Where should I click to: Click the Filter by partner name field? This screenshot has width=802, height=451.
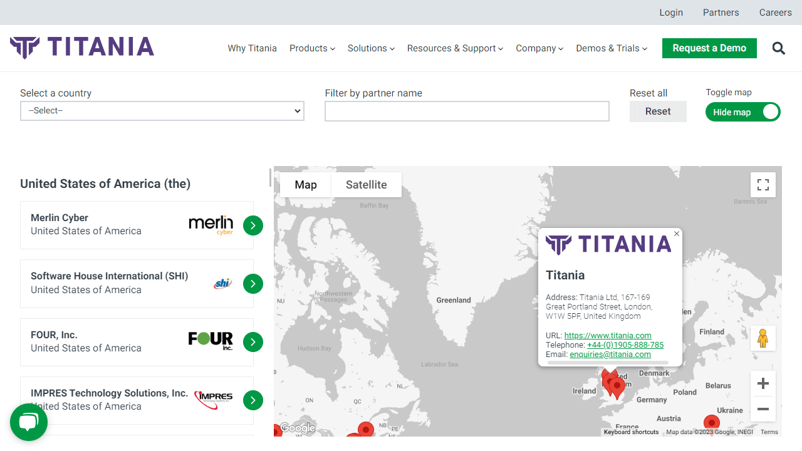467,111
